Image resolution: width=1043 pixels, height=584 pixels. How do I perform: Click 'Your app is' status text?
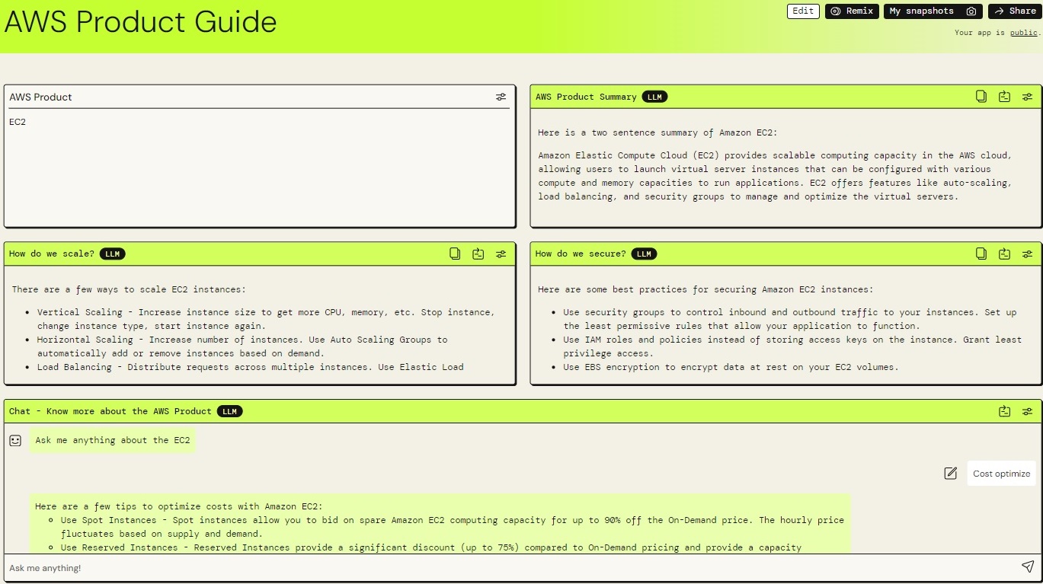coord(981,33)
